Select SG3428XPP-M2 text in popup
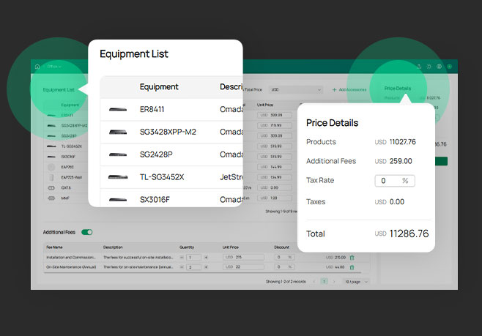This screenshot has width=482, height=336. coord(168,132)
